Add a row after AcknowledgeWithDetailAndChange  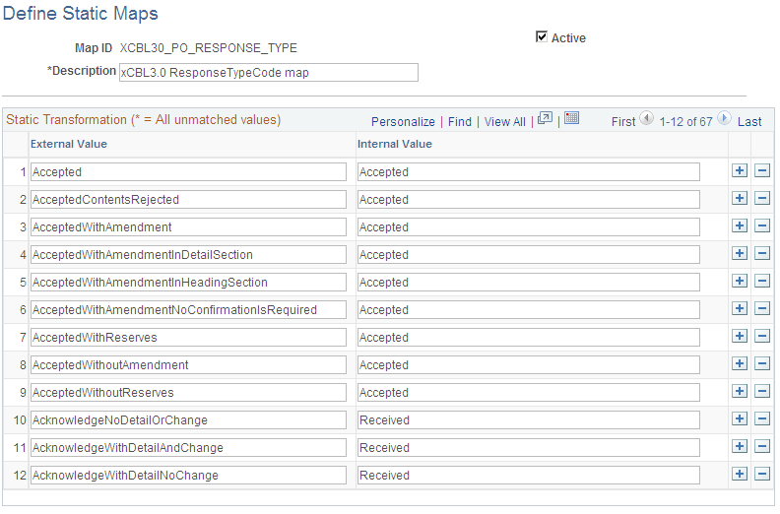tap(740, 447)
